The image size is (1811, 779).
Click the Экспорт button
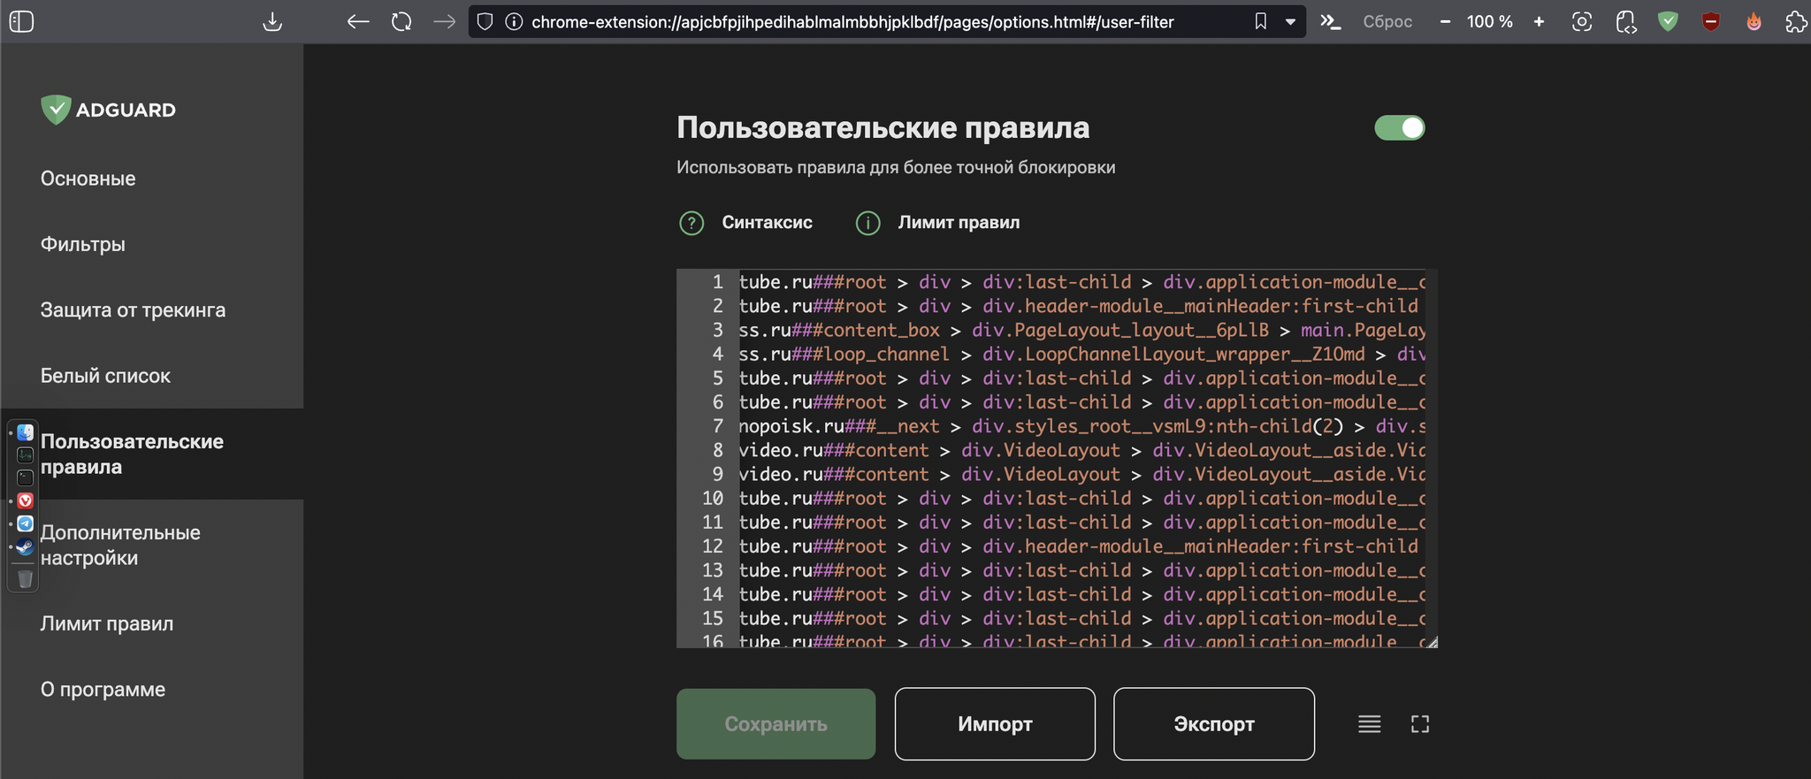tap(1213, 724)
